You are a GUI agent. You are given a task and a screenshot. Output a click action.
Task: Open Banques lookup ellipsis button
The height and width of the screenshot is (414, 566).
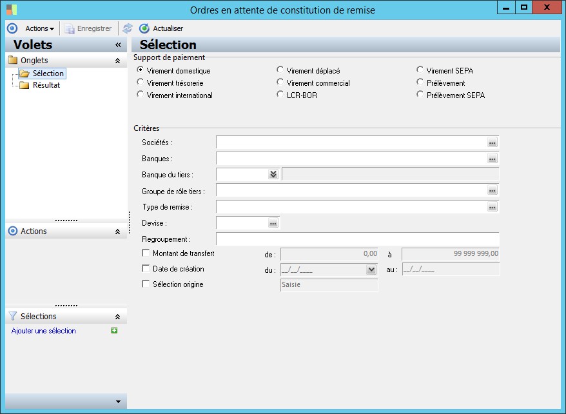493,159
